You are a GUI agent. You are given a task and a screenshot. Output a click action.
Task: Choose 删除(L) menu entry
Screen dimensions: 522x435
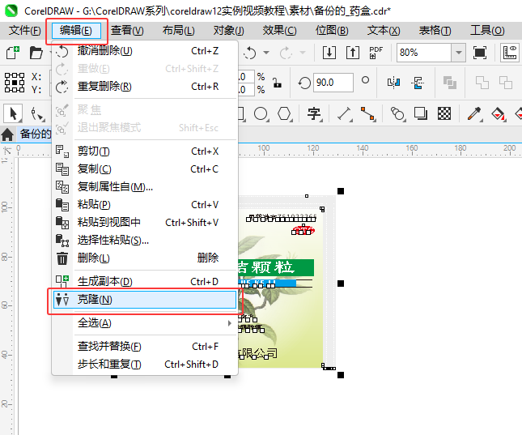click(x=145, y=258)
